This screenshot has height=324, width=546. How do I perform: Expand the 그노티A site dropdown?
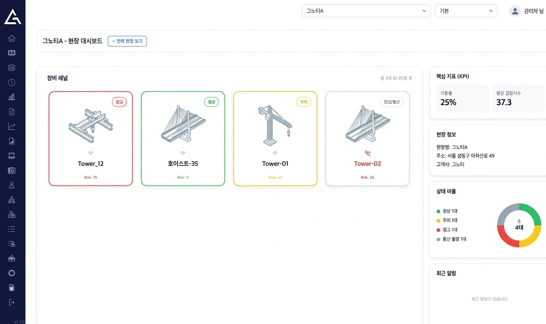point(366,11)
